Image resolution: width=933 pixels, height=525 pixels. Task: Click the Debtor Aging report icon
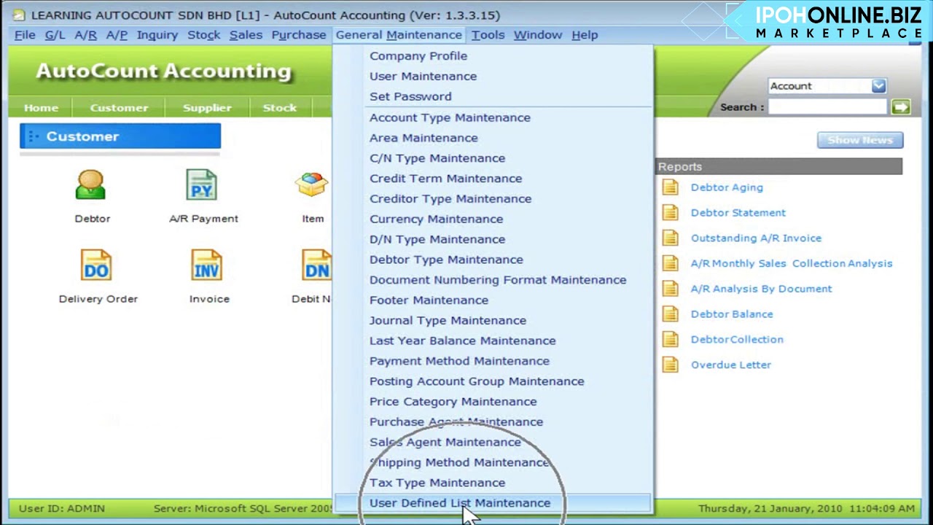tap(670, 187)
